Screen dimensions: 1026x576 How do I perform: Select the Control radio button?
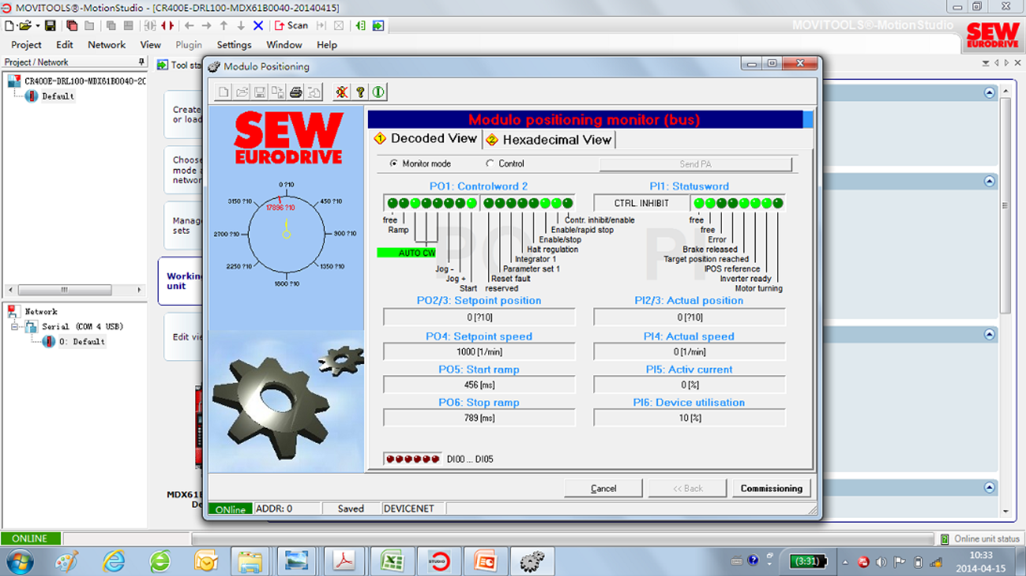(490, 164)
